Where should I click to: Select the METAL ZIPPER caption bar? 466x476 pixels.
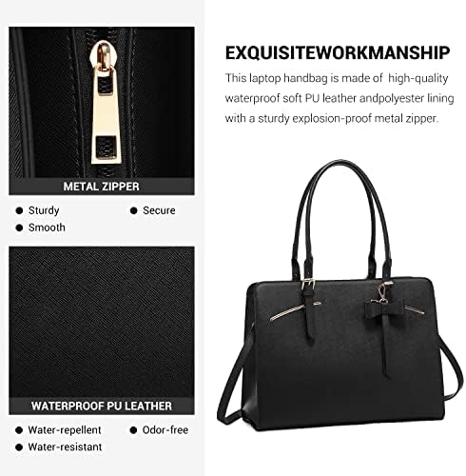coord(102,187)
